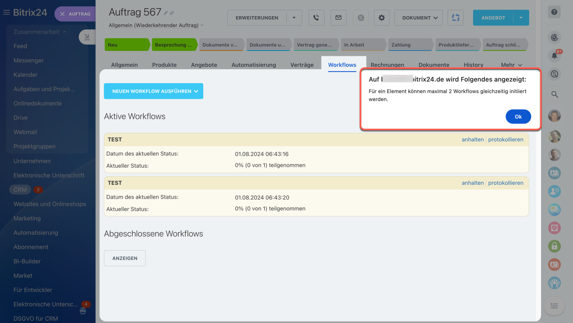This screenshot has height=323, width=573.
Task: Click the blue chat bubbles icon
Action: point(554,209)
